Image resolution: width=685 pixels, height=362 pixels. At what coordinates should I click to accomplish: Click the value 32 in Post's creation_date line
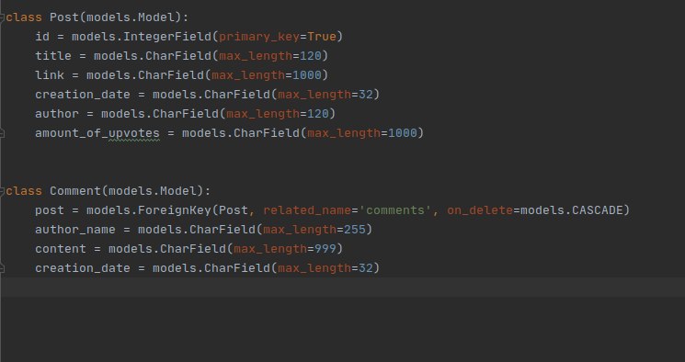pyautogui.click(x=366, y=95)
